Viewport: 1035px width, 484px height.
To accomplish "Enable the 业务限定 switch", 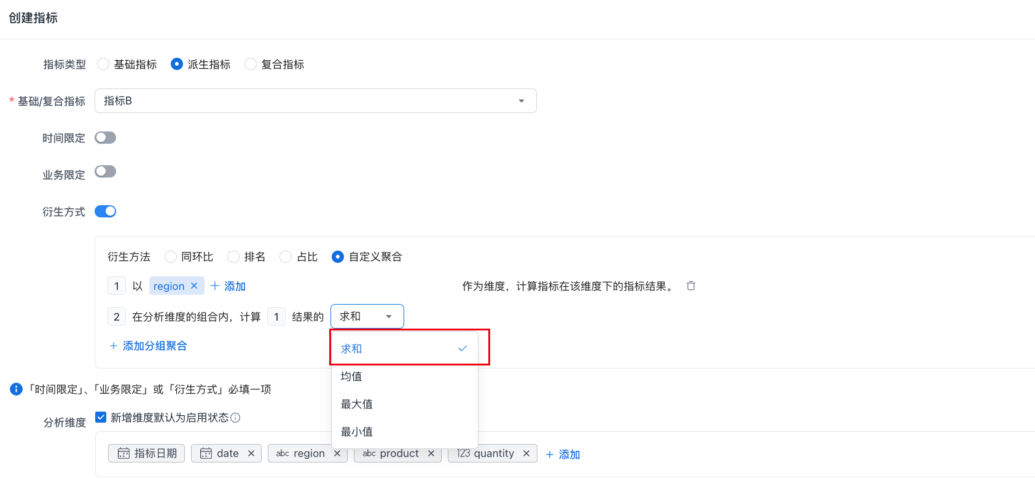I will (x=106, y=171).
